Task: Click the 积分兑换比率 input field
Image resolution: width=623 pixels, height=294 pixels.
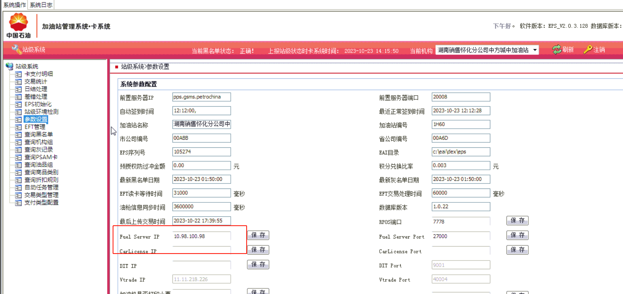Action: click(x=460, y=166)
